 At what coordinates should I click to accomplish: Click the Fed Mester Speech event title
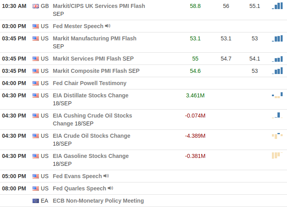[x=78, y=26]
